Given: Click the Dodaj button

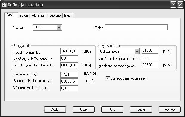Looking at the screenshot, I should (x=55, y=109).
